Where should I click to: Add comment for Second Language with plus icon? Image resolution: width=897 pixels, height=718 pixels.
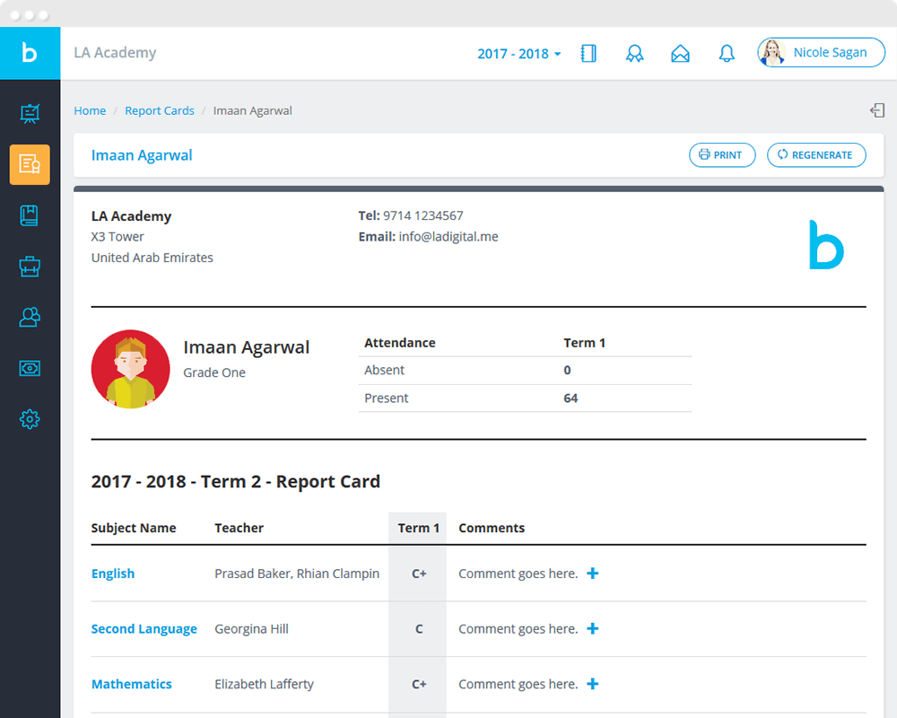click(x=593, y=628)
